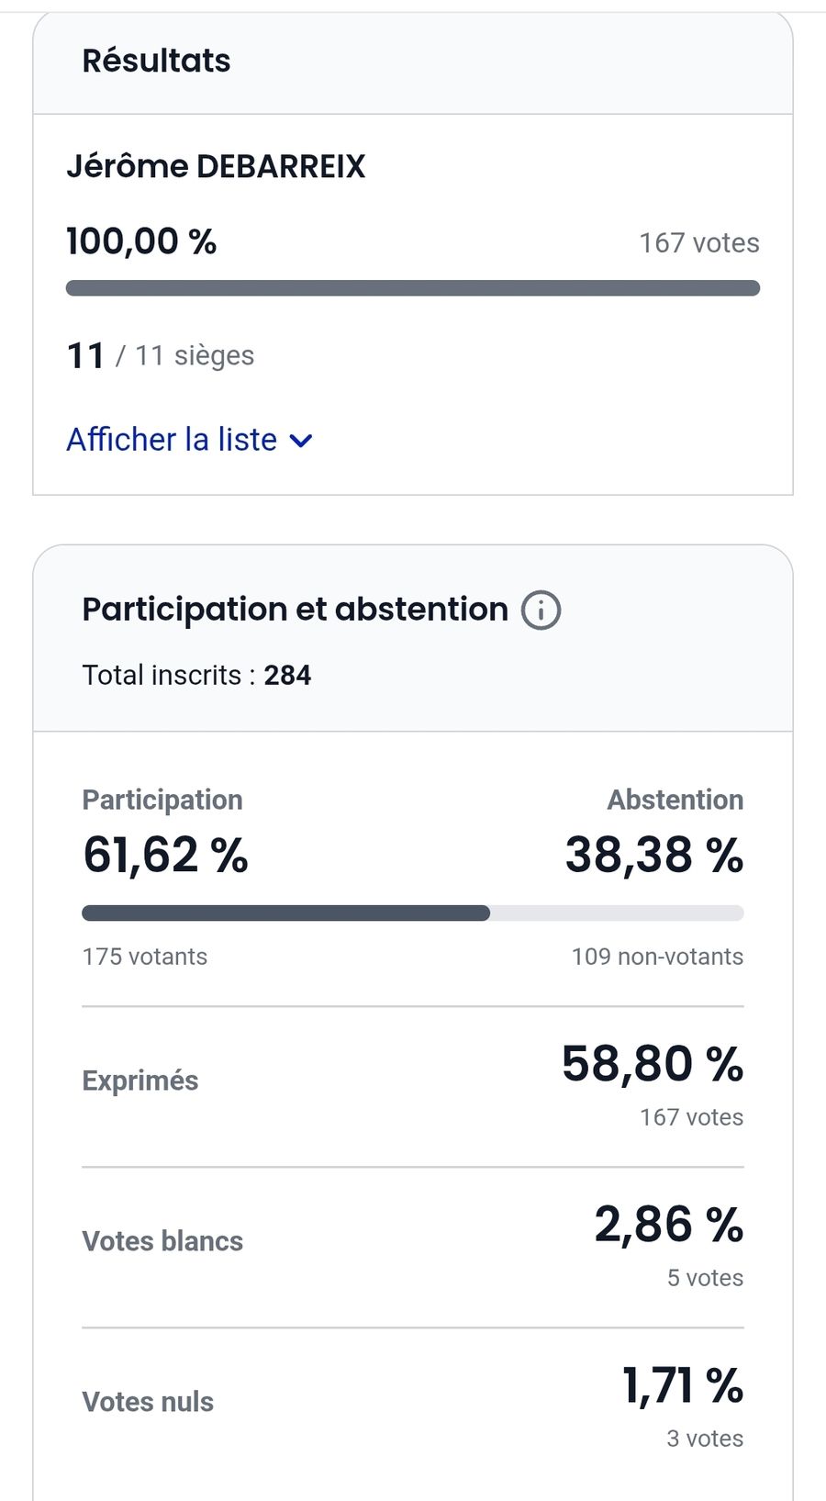Click the 11 / 11 sièges text
This screenshot has width=826, height=1501.
tap(161, 355)
